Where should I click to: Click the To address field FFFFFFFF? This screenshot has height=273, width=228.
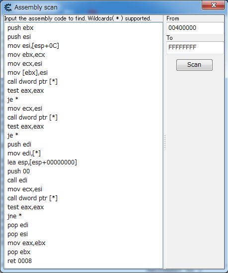coord(195,47)
